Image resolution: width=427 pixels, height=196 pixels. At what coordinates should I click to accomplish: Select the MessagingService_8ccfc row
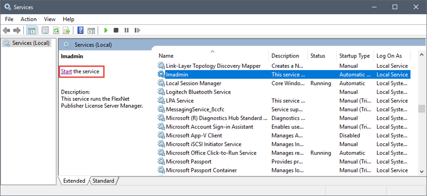click(284, 109)
